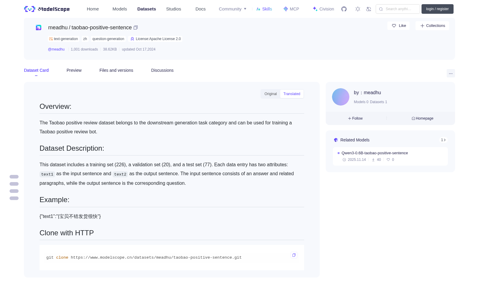Click the MCP diamond icon
Image resolution: width=479 pixels, height=299 pixels.
tap(286, 9)
